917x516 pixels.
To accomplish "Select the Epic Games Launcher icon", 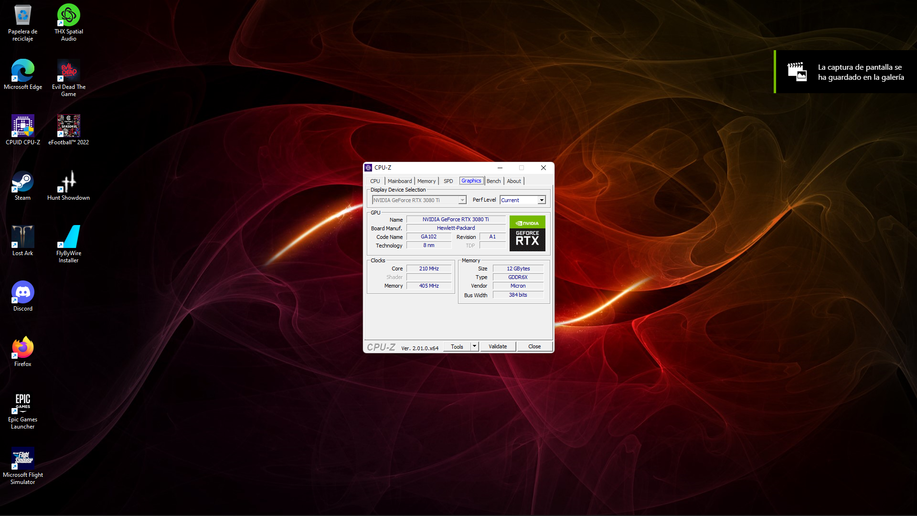I will pyautogui.click(x=22, y=404).
